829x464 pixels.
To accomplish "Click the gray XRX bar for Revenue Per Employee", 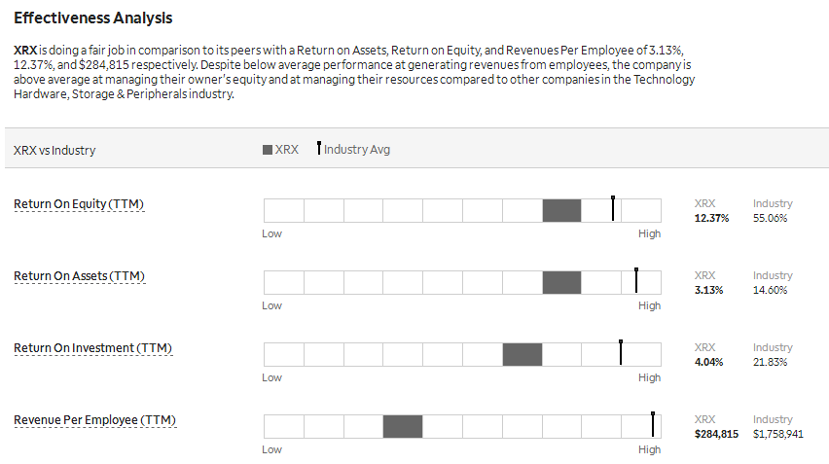I will tap(403, 426).
